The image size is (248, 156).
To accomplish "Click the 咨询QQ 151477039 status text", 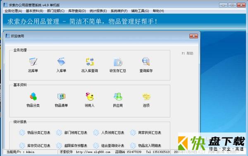I will (128, 152).
